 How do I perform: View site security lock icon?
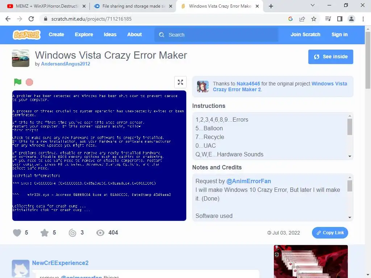tap(46, 19)
